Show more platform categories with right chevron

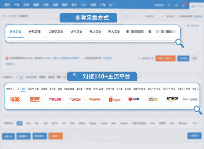(198, 89)
